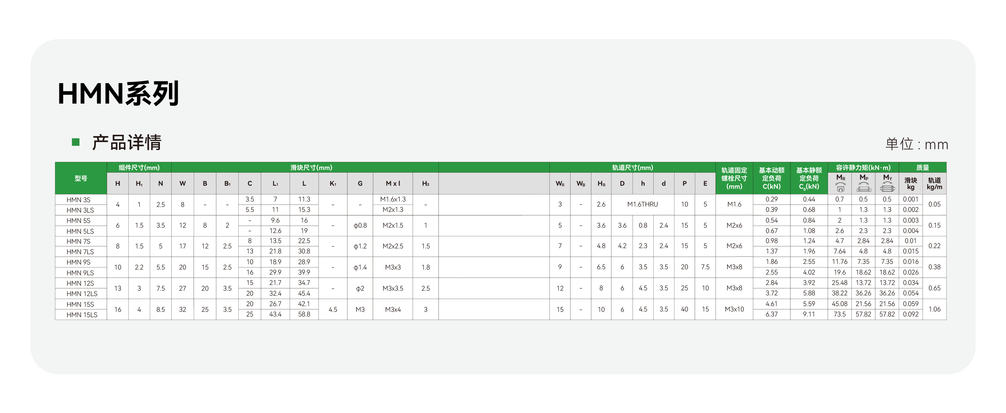Click the 基本动额定负荷 C(kN) header

tap(771, 178)
